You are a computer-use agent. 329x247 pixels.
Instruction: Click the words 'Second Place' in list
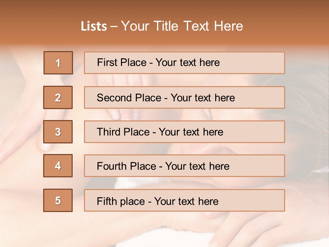tap(129, 98)
